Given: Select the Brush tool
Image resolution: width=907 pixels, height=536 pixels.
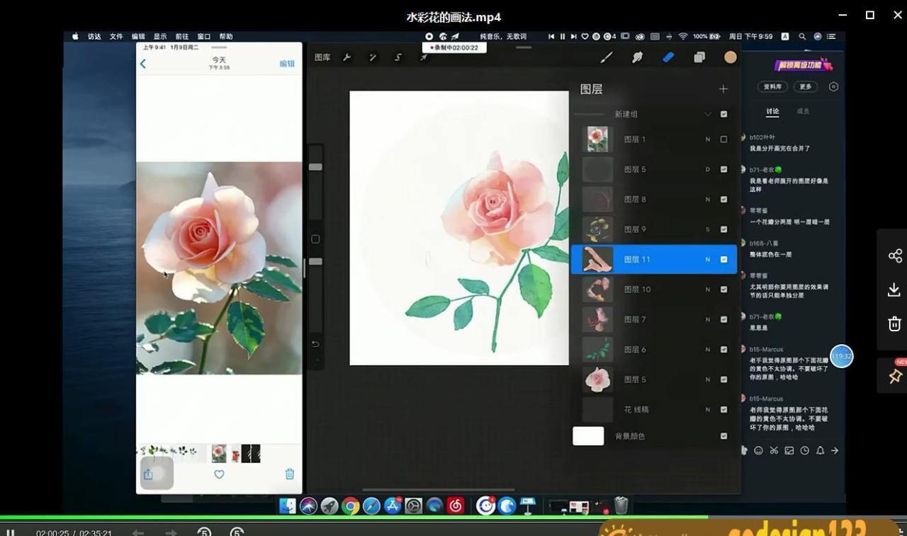Looking at the screenshot, I should pos(607,57).
